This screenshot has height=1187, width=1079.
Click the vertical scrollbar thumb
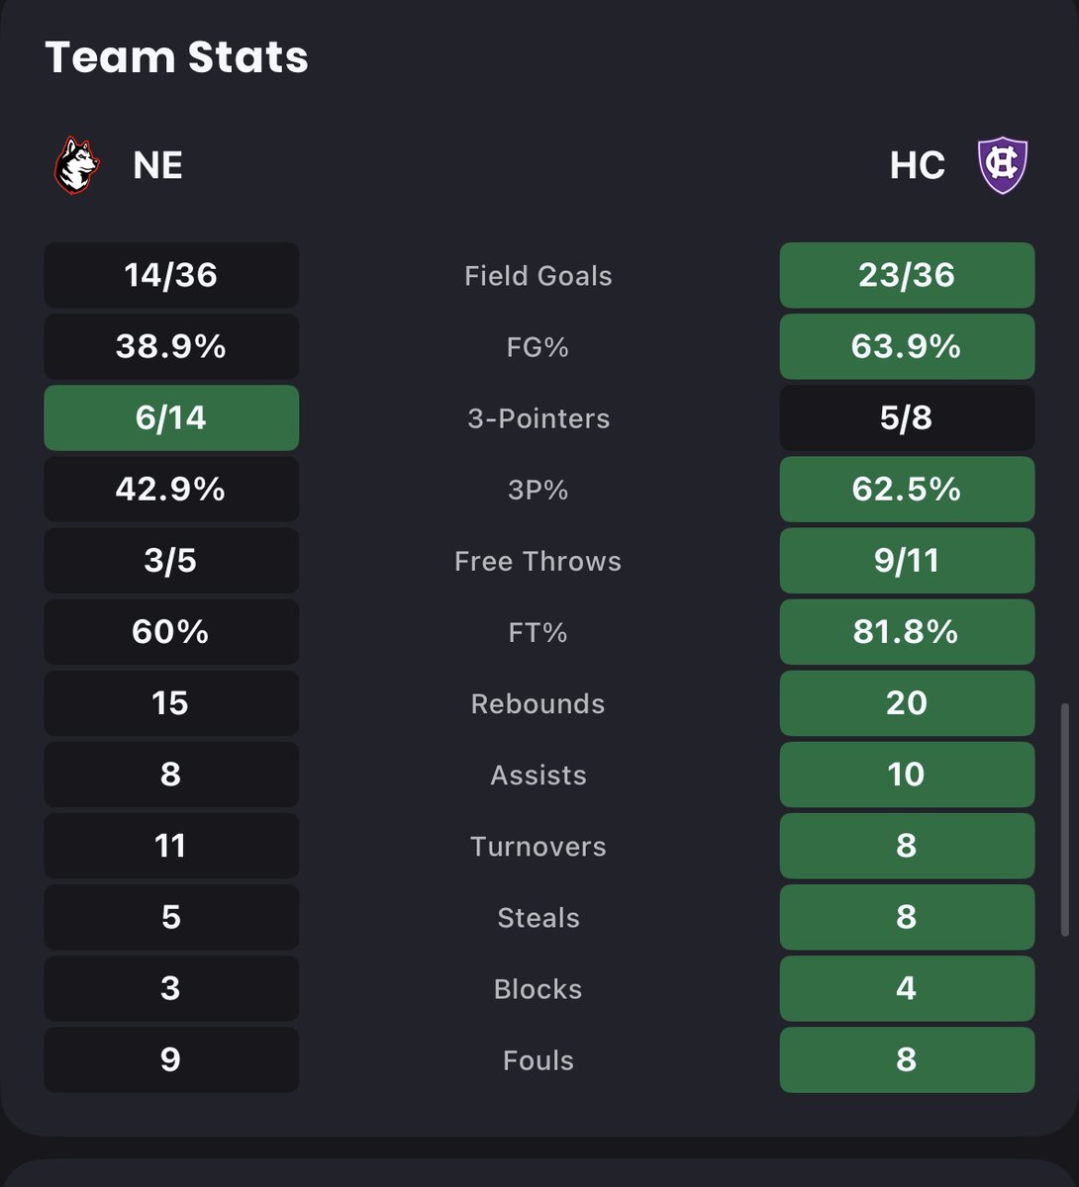coord(1065,820)
